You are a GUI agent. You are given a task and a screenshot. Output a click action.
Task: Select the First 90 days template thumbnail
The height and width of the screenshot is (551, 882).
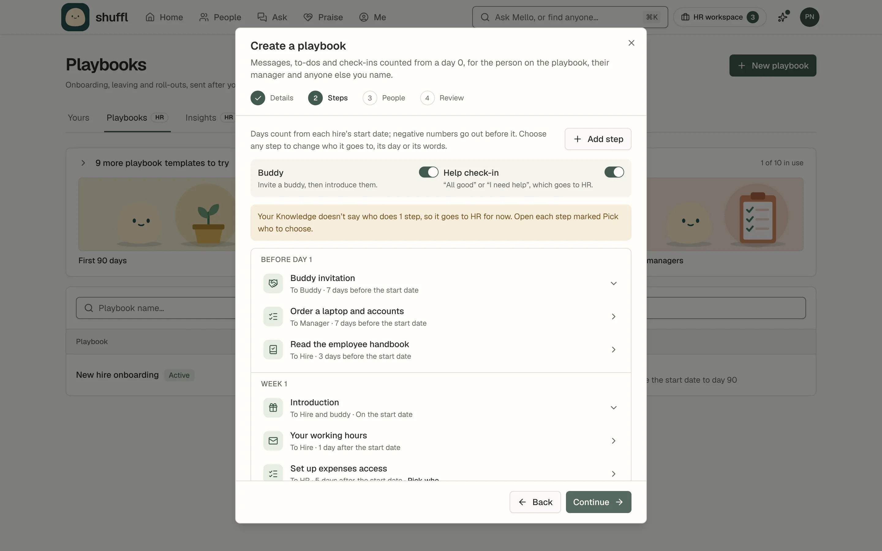(x=157, y=214)
